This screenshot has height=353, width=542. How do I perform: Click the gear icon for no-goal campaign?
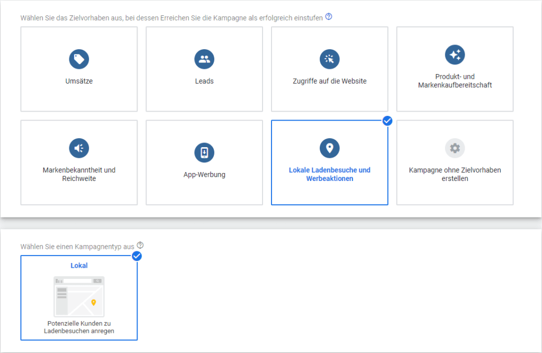coord(455,148)
